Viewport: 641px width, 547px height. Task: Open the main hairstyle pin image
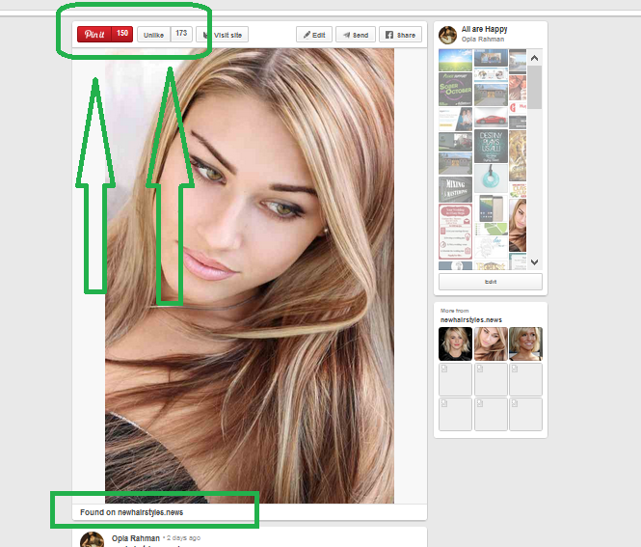click(250, 275)
